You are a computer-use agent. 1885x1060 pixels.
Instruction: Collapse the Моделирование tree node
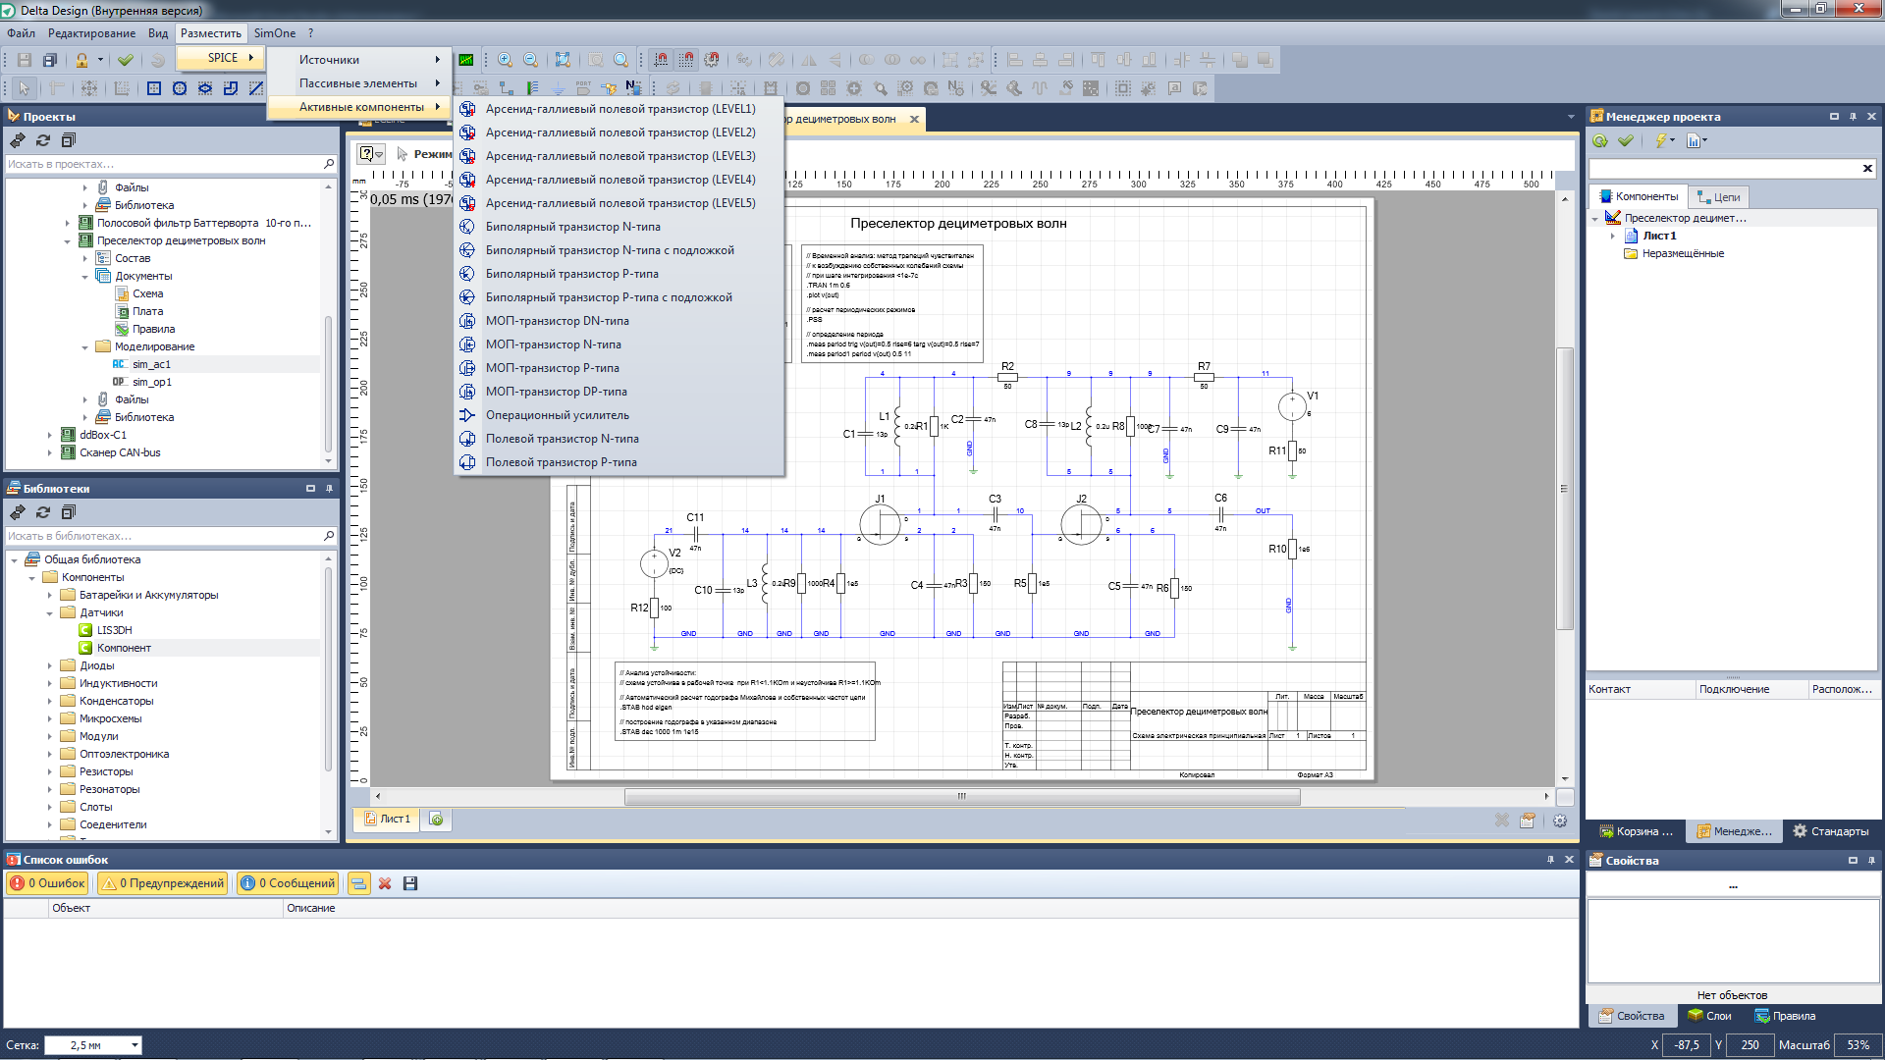click(85, 347)
